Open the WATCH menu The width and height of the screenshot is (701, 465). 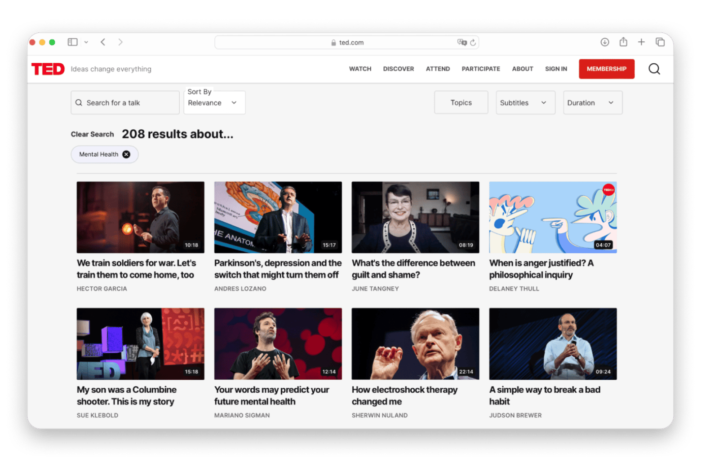pos(360,69)
